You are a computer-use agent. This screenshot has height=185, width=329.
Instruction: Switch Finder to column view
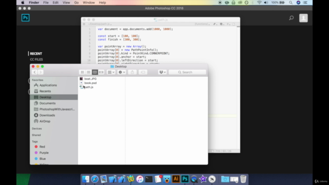tap(95, 72)
